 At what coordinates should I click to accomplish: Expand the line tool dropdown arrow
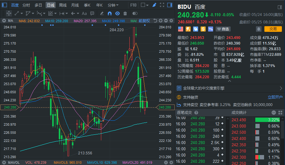coord(22,13)
